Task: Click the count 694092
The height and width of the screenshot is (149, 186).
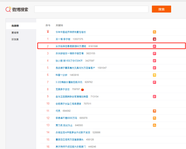Action: click(67, 111)
